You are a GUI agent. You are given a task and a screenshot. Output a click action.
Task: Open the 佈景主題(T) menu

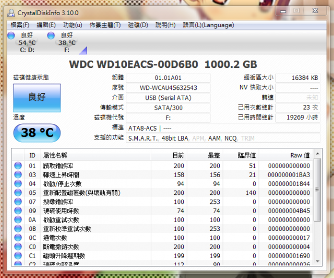point(105,25)
